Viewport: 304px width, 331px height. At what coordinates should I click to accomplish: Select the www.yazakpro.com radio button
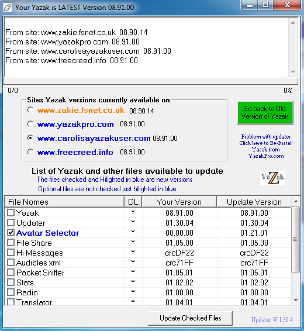pyautogui.click(x=30, y=124)
